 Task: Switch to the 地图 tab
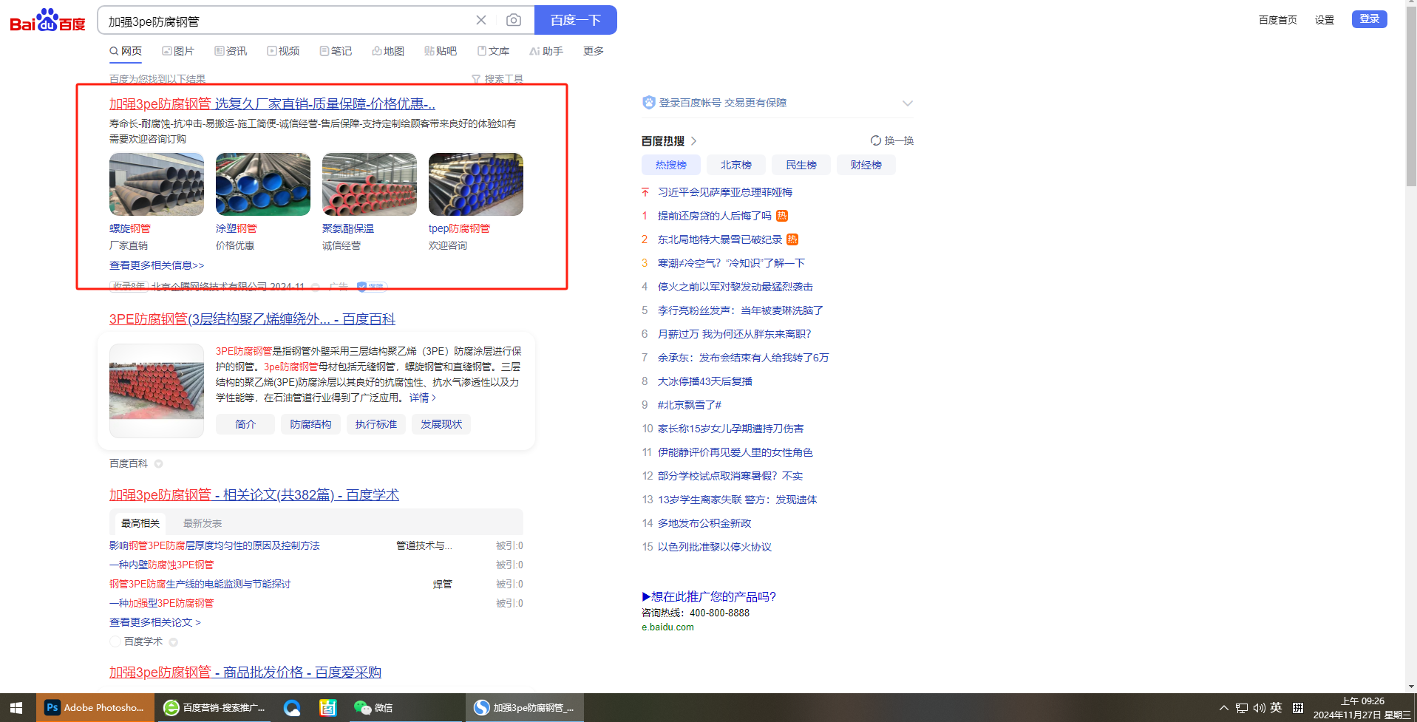point(388,51)
